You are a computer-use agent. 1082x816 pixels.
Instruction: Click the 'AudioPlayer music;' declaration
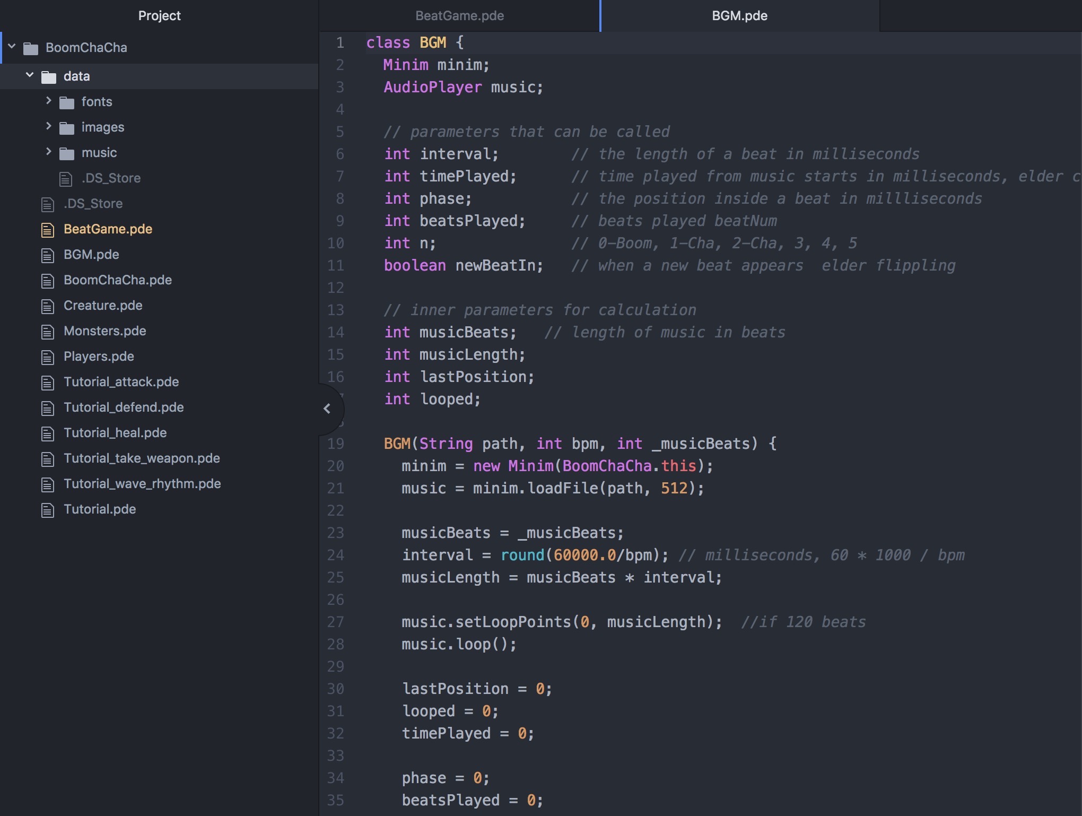pos(464,87)
